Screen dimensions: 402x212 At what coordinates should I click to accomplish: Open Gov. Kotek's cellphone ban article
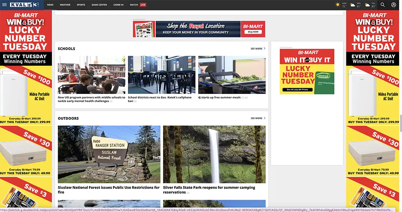coord(160,99)
